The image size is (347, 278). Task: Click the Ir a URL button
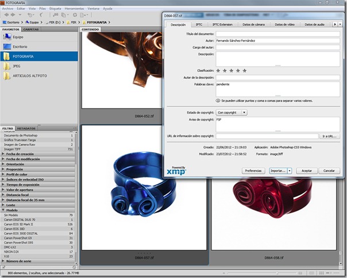(330, 136)
